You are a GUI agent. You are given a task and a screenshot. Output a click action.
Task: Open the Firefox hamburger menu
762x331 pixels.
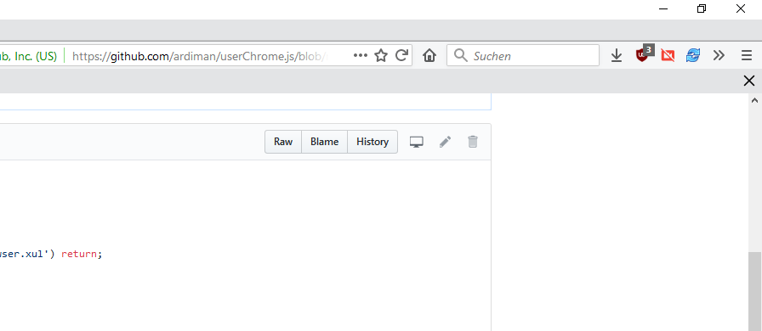(747, 55)
